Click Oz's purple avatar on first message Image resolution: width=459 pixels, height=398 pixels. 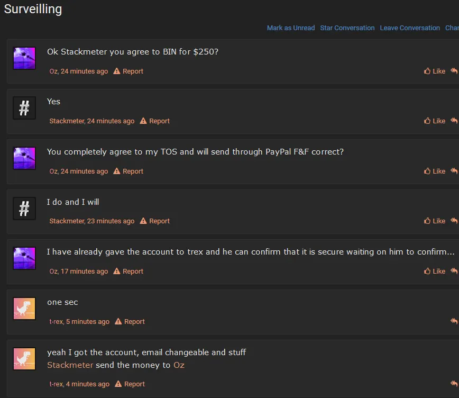[24, 58]
